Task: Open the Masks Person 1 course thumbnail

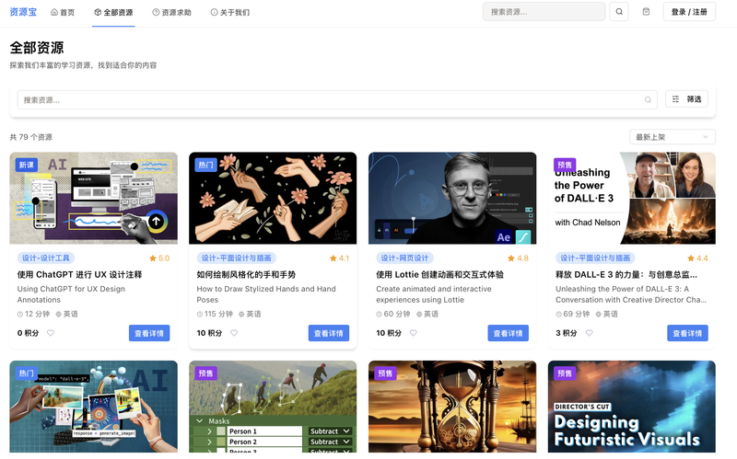Action: tap(273, 407)
